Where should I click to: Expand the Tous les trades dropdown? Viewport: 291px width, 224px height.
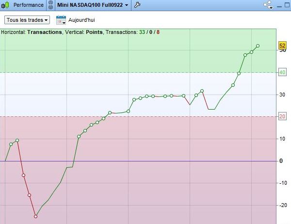click(x=27, y=20)
